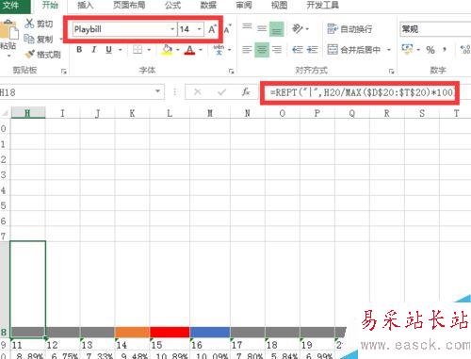Open the Merge and Center dropdown arrow
The image size is (471, 359).
coord(389,50)
